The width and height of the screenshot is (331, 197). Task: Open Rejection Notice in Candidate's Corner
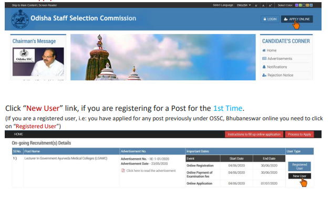(x=281, y=75)
